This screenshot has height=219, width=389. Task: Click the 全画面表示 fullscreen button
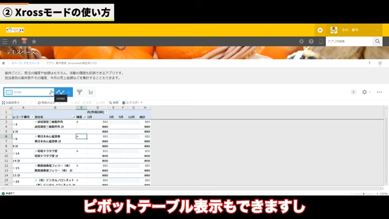pyautogui.click(x=11, y=103)
